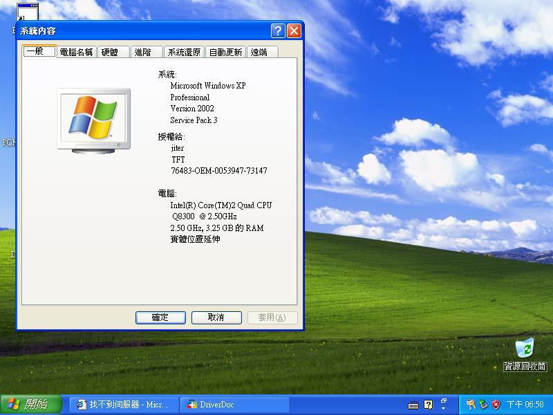Click the registered user name 'jiter'
The width and height of the screenshot is (553, 415).
[178, 148]
